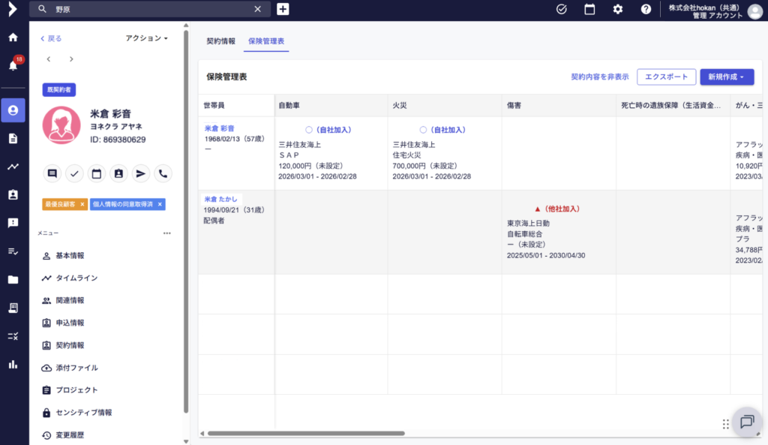This screenshot has height=445, width=768.
Task: Click the エクスポート button
Action: pyautogui.click(x=666, y=77)
